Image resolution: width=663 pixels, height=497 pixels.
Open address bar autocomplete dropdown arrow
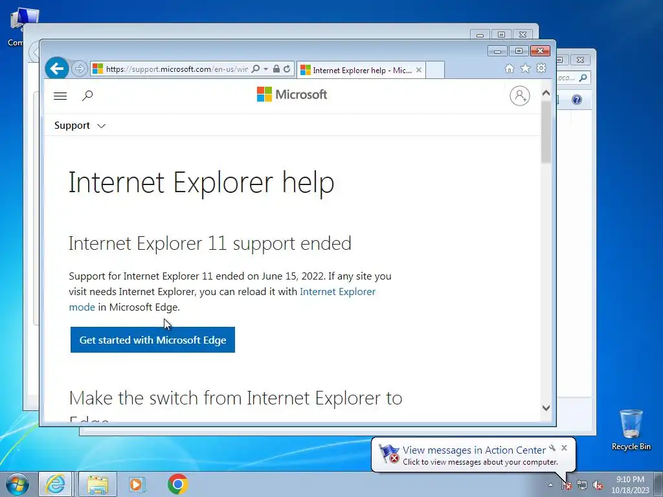click(265, 69)
